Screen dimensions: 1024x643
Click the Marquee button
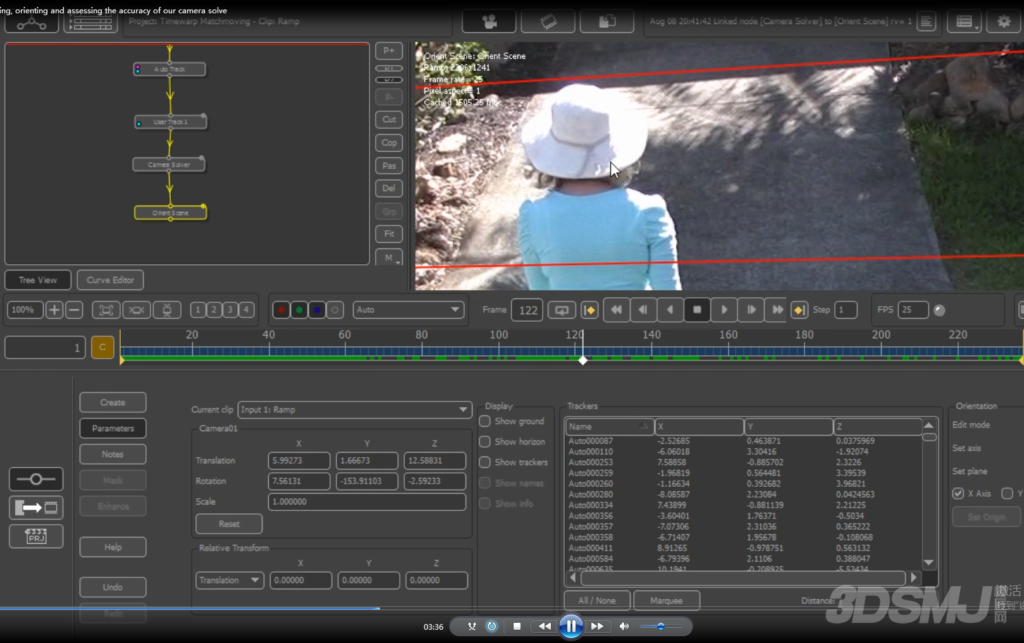[666, 601]
